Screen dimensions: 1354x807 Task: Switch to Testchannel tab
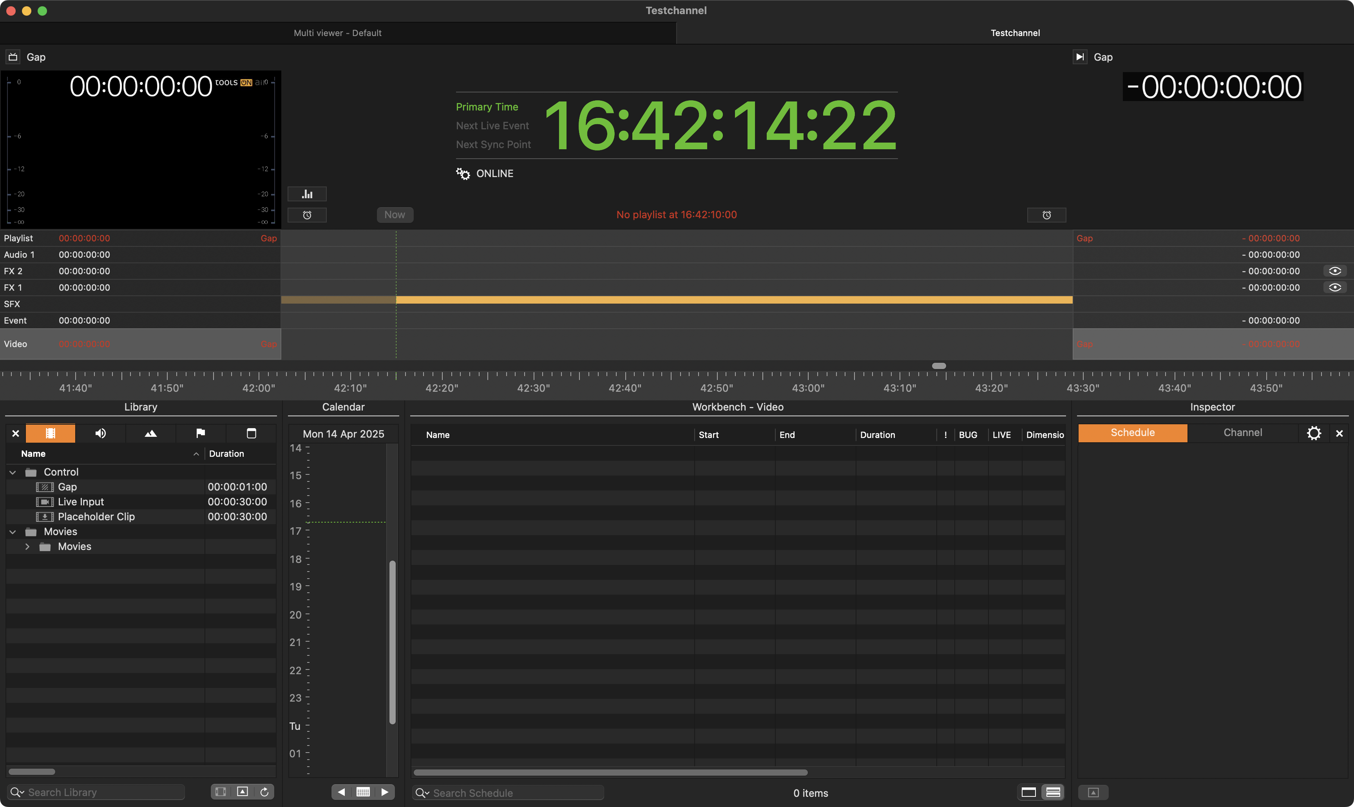[1015, 33]
